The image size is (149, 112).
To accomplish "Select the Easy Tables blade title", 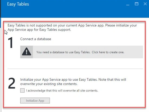I will point(18,4).
